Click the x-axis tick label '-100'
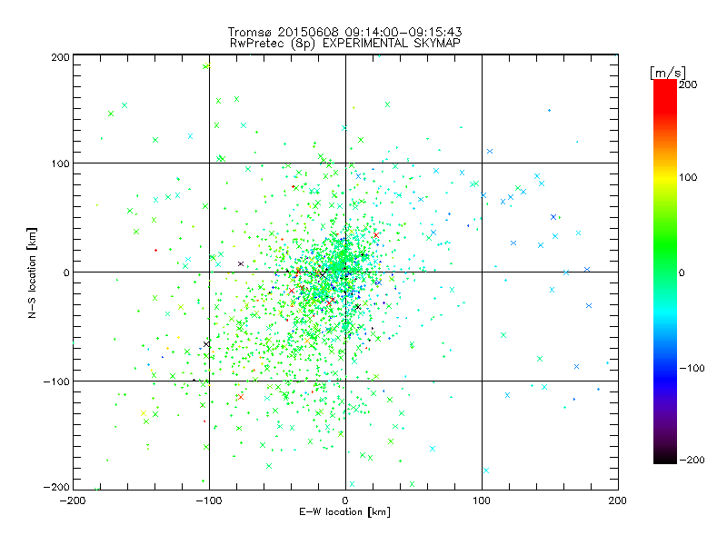 tap(209, 500)
